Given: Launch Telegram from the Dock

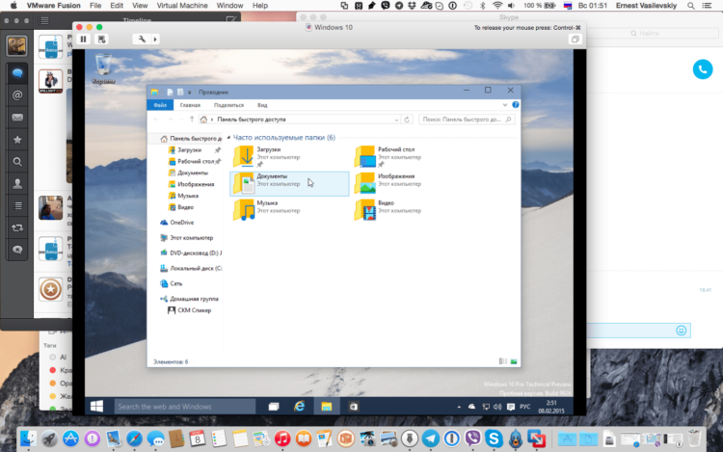Looking at the screenshot, I should 431,439.
